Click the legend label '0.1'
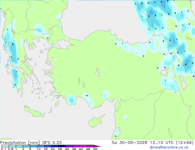 (3, 149)
